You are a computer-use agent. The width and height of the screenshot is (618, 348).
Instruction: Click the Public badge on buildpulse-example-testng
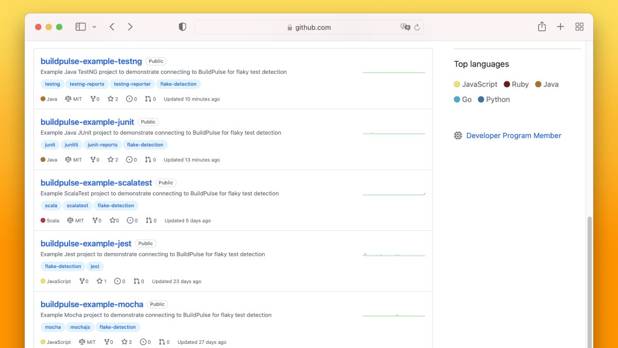[x=156, y=61]
